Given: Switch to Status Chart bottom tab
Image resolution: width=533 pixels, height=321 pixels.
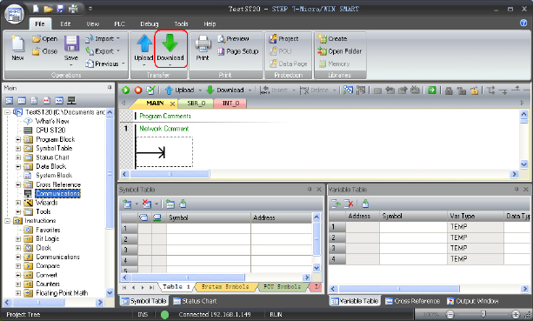Looking at the screenshot, I should tap(195, 301).
